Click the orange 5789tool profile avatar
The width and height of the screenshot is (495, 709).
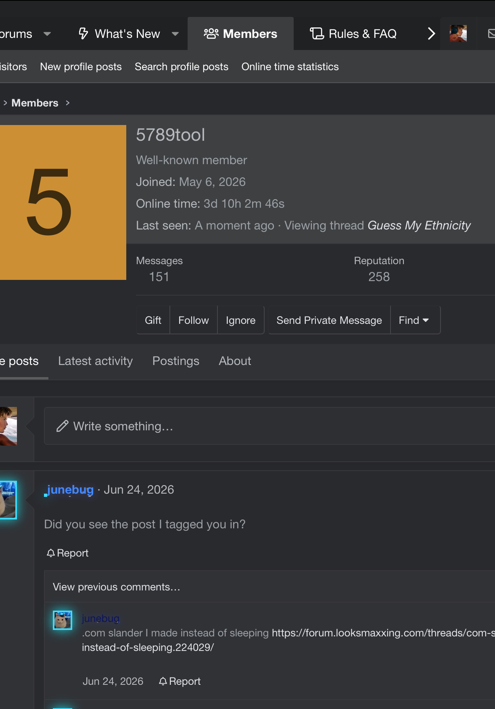(x=63, y=202)
